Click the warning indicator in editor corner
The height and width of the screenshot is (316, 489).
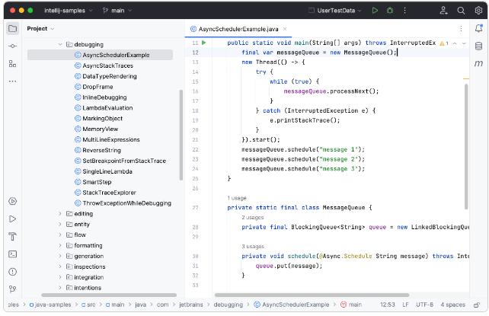(x=444, y=43)
